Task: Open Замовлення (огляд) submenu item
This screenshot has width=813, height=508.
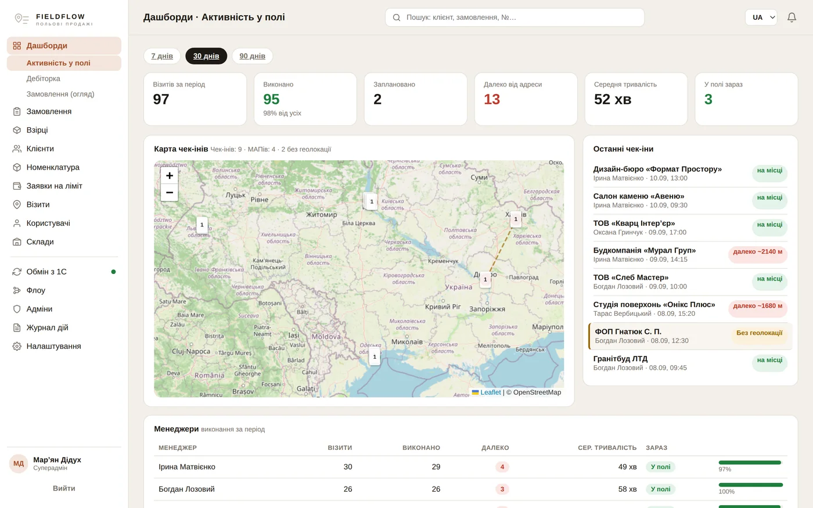Action: (x=64, y=94)
